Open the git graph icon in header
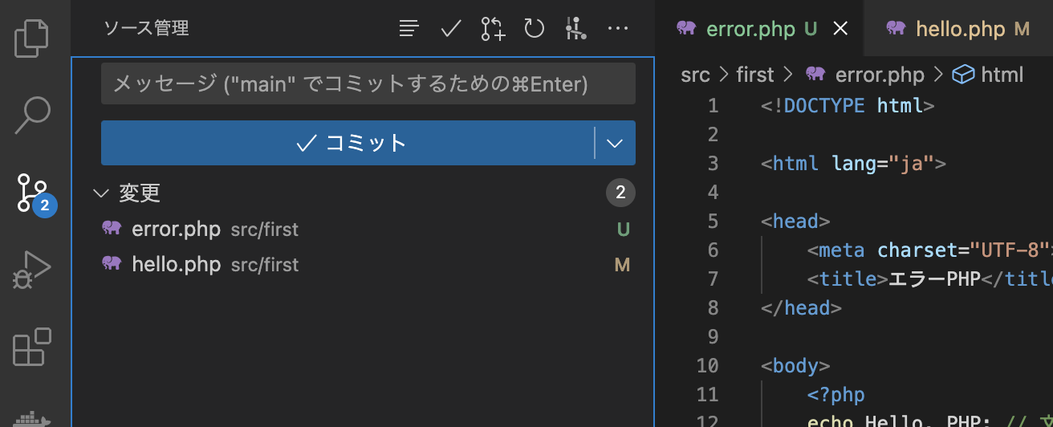Viewport: 1053px width, 427px height. (x=575, y=30)
